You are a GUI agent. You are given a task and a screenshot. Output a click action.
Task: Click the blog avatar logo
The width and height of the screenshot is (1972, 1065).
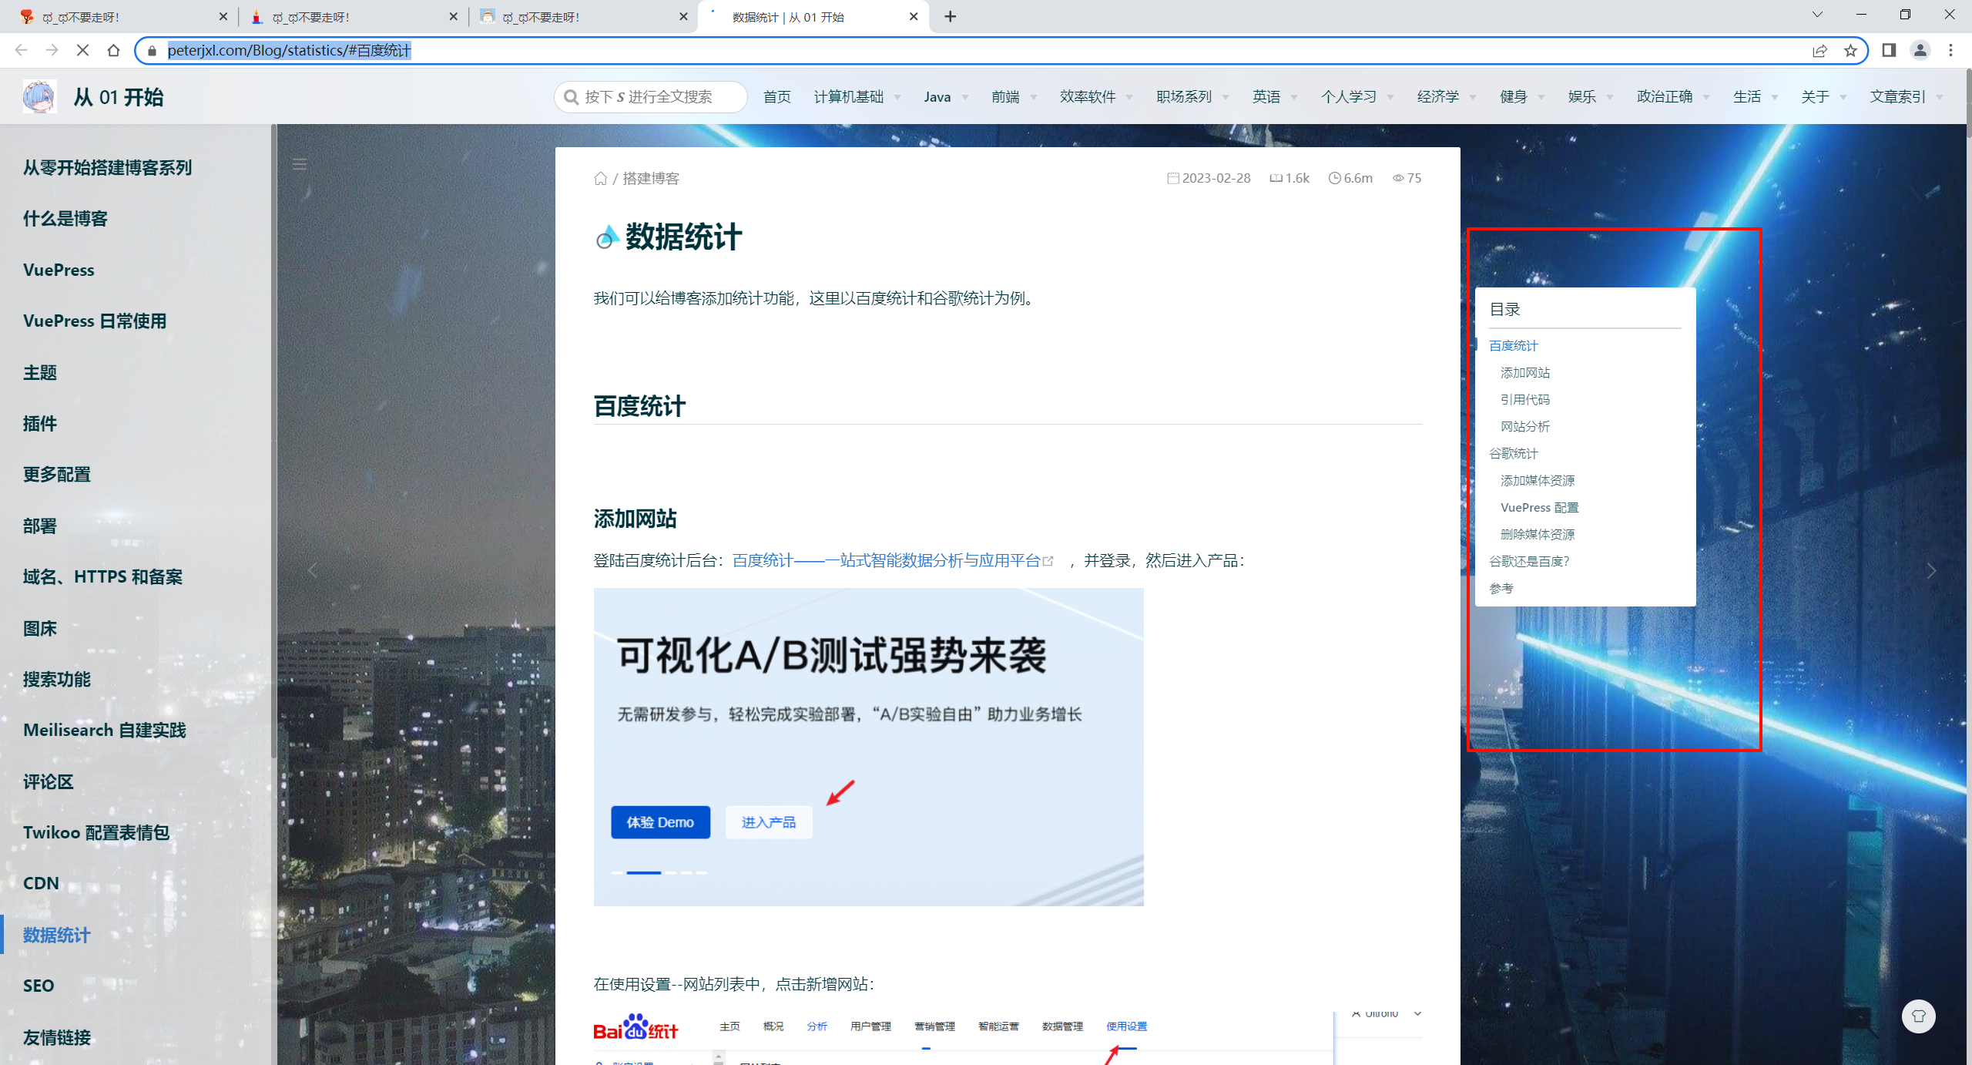pyautogui.click(x=39, y=96)
